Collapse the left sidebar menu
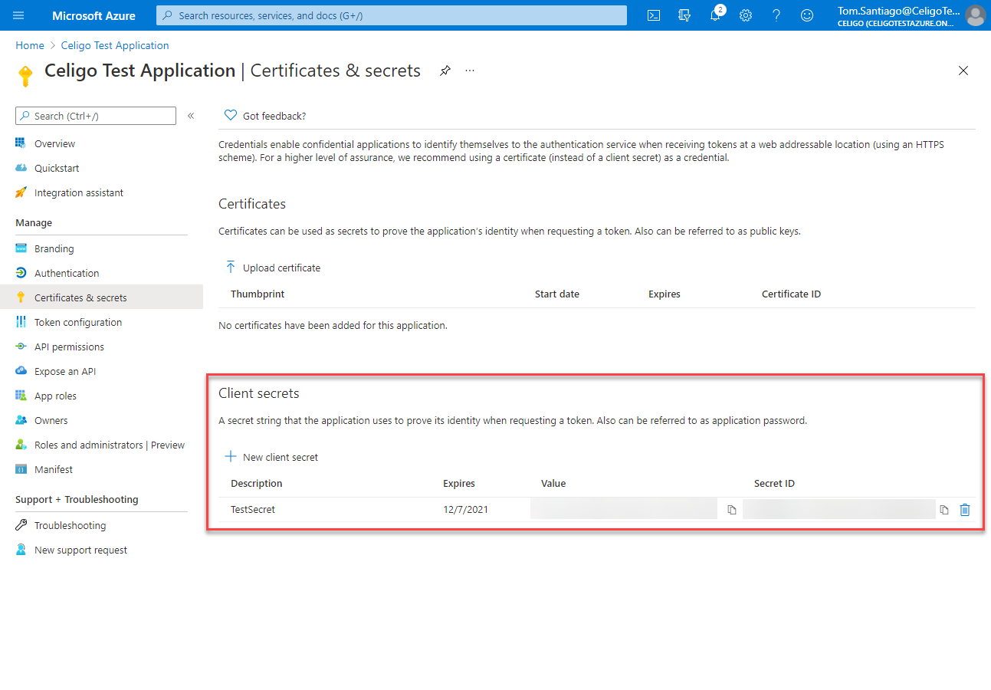 [191, 116]
